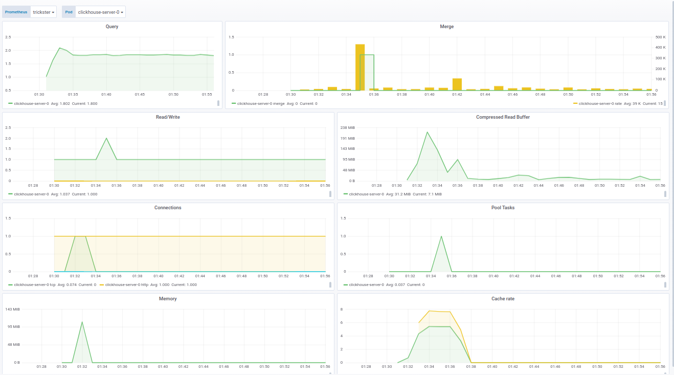Open the Memory panel title menu
The width and height of the screenshot is (674, 375).
pyautogui.click(x=168, y=299)
